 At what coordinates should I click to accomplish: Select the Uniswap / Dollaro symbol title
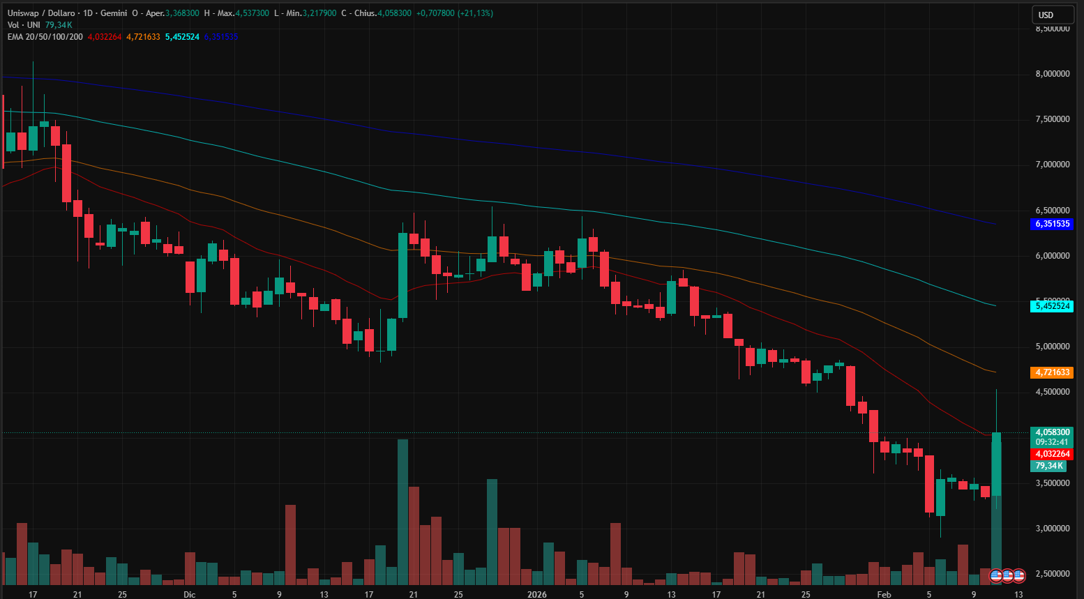[41, 13]
